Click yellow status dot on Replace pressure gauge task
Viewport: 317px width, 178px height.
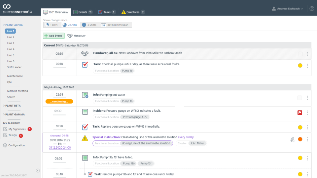click(300, 127)
